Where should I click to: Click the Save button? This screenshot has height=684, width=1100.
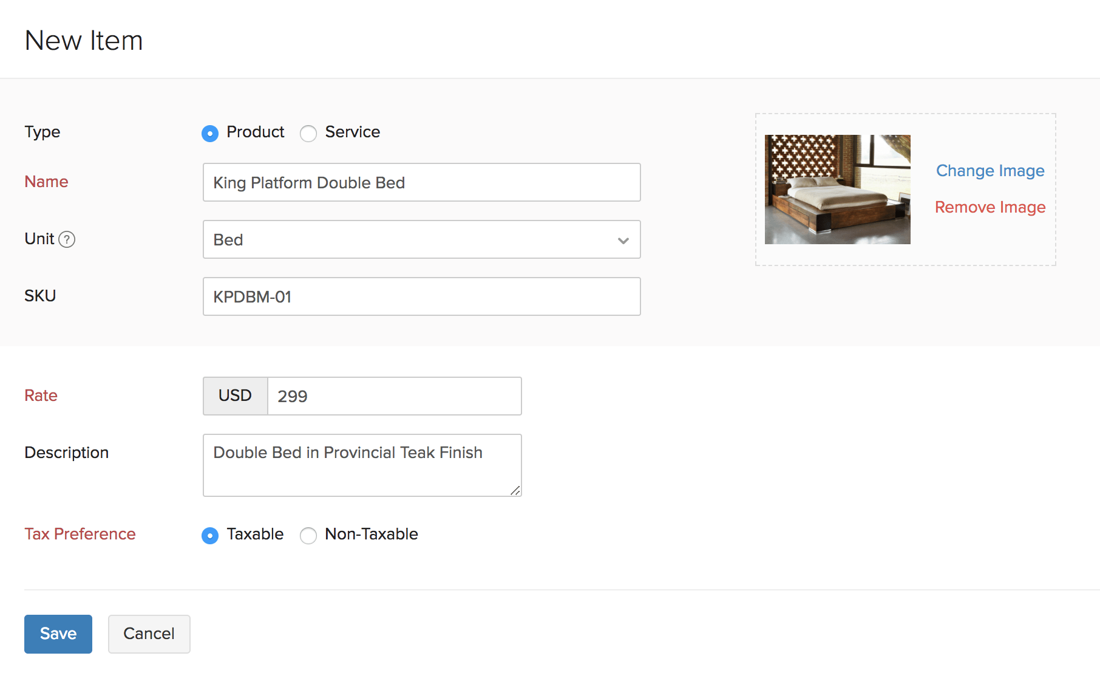(x=58, y=634)
